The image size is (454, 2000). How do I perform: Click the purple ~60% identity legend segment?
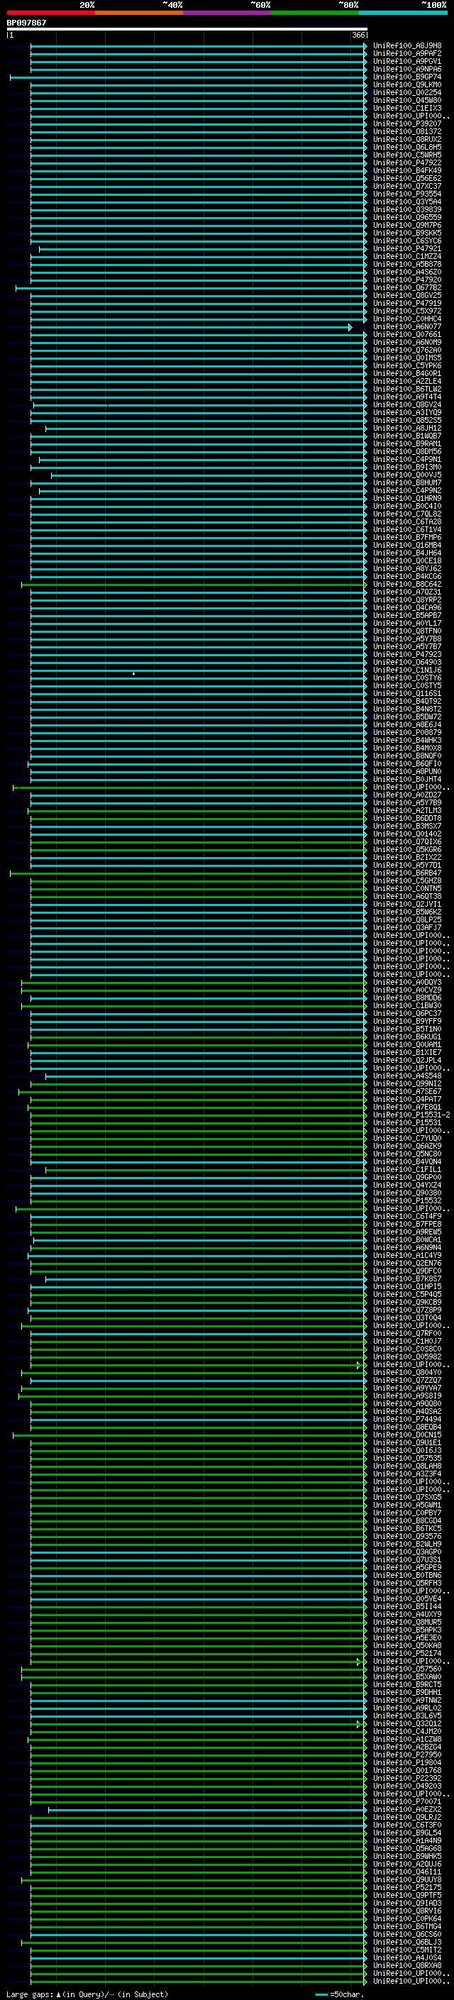click(226, 13)
